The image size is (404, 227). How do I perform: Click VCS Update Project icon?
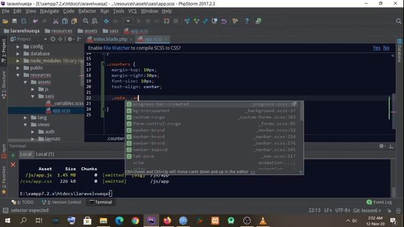(187, 21)
